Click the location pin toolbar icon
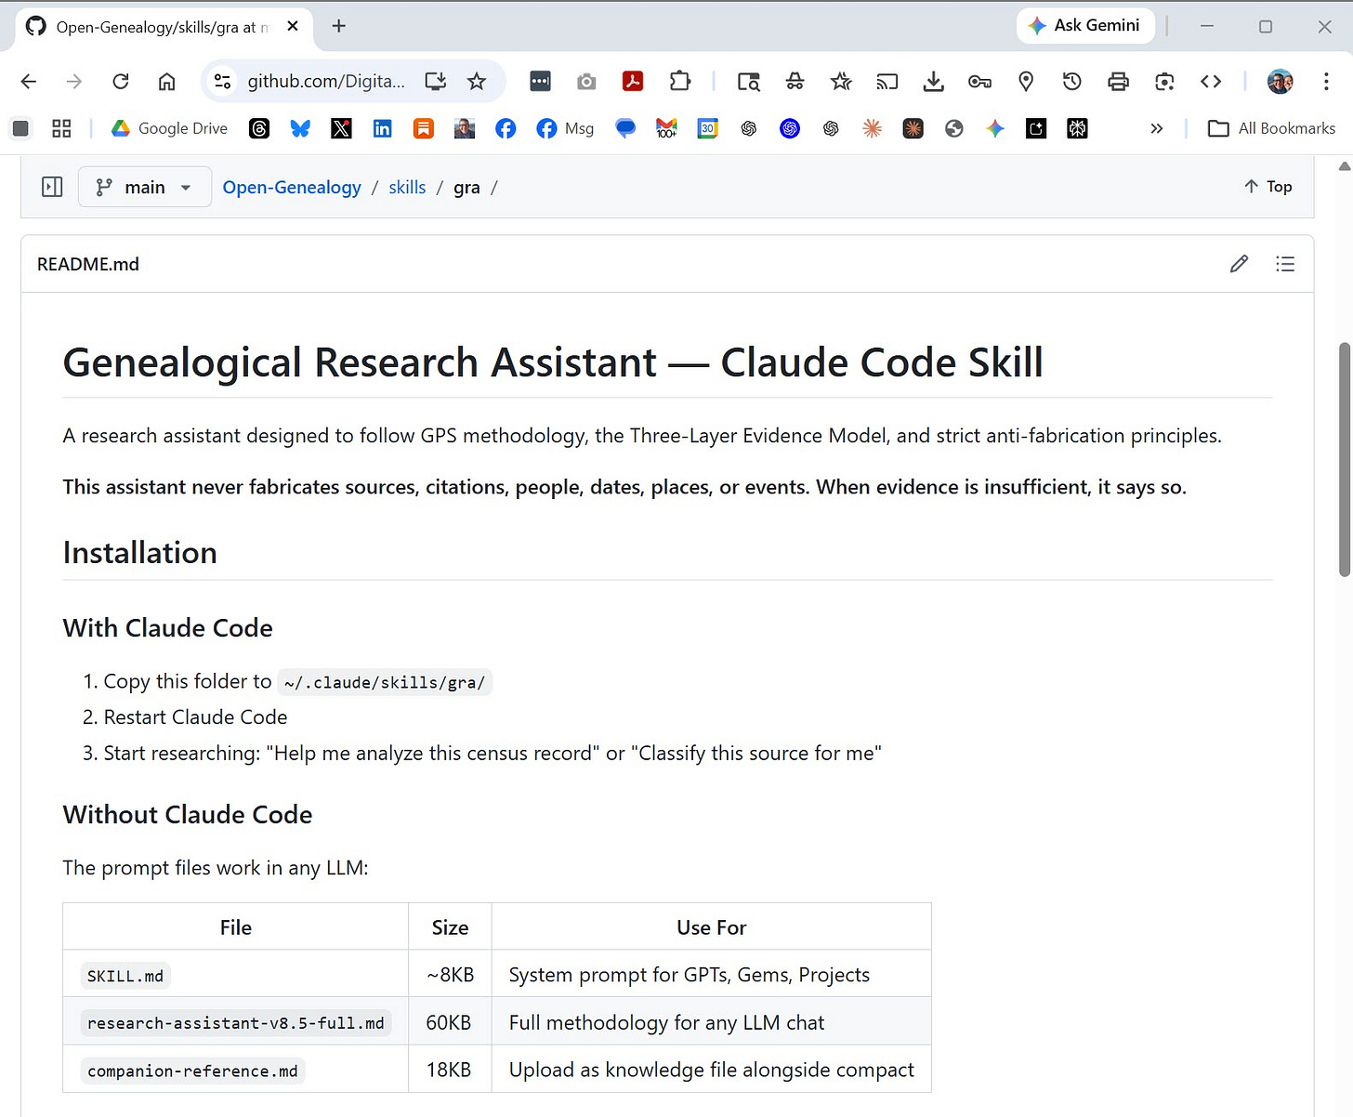This screenshot has height=1117, width=1353. tap(1026, 82)
